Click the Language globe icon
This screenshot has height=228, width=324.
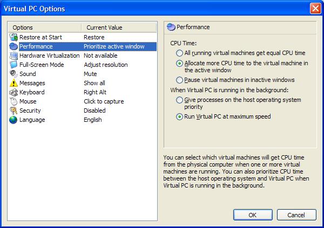(13, 120)
